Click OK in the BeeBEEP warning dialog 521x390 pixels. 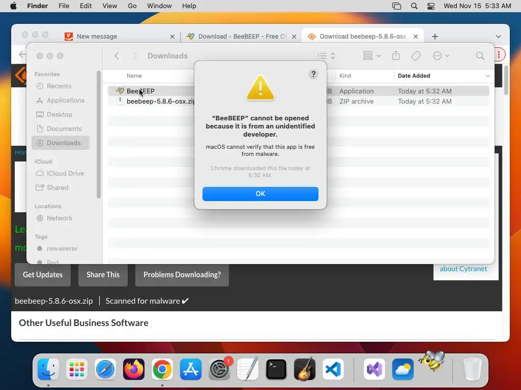(x=260, y=193)
